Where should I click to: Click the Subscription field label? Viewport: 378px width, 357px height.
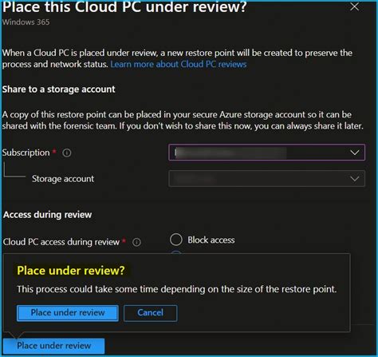(x=26, y=153)
